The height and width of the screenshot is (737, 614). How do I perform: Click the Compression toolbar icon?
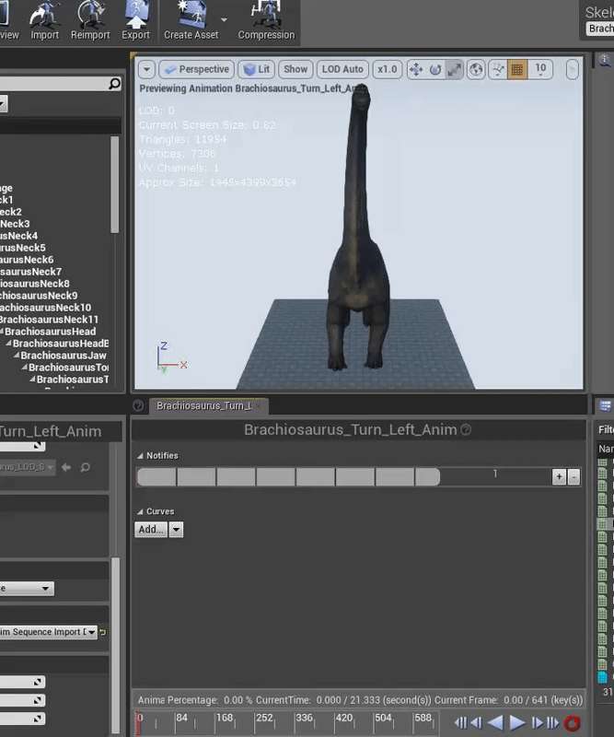click(x=266, y=21)
